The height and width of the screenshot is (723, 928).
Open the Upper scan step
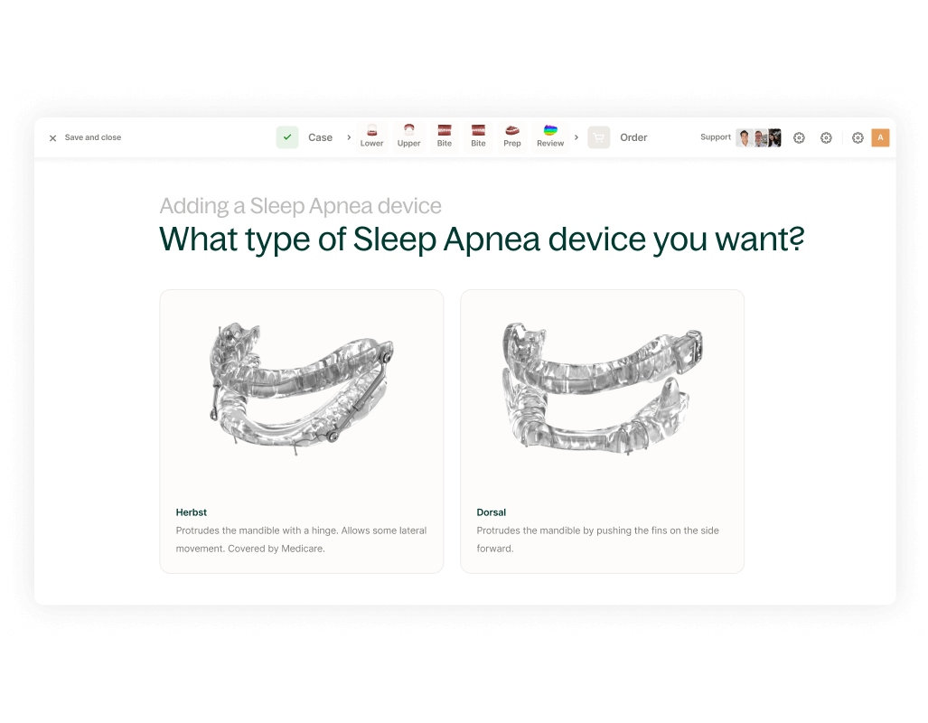[408, 136]
